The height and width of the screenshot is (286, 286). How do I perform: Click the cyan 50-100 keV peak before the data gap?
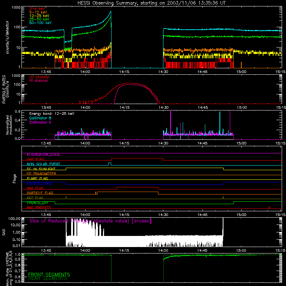coord(111,11)
